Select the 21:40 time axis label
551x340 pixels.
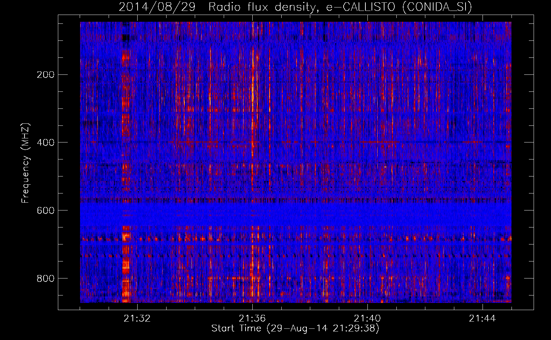click(367, 318)
